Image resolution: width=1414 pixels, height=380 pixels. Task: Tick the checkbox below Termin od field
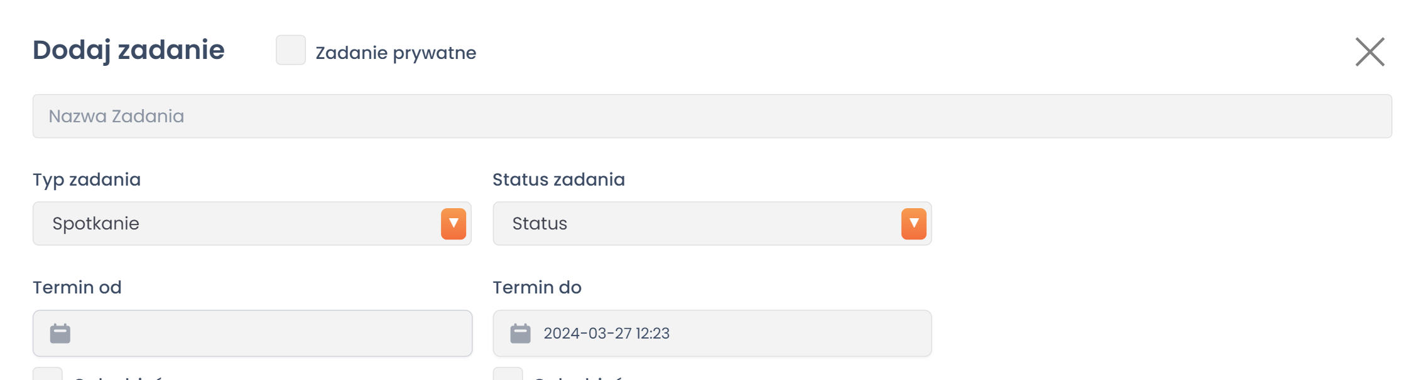click(x=48, y=374)
